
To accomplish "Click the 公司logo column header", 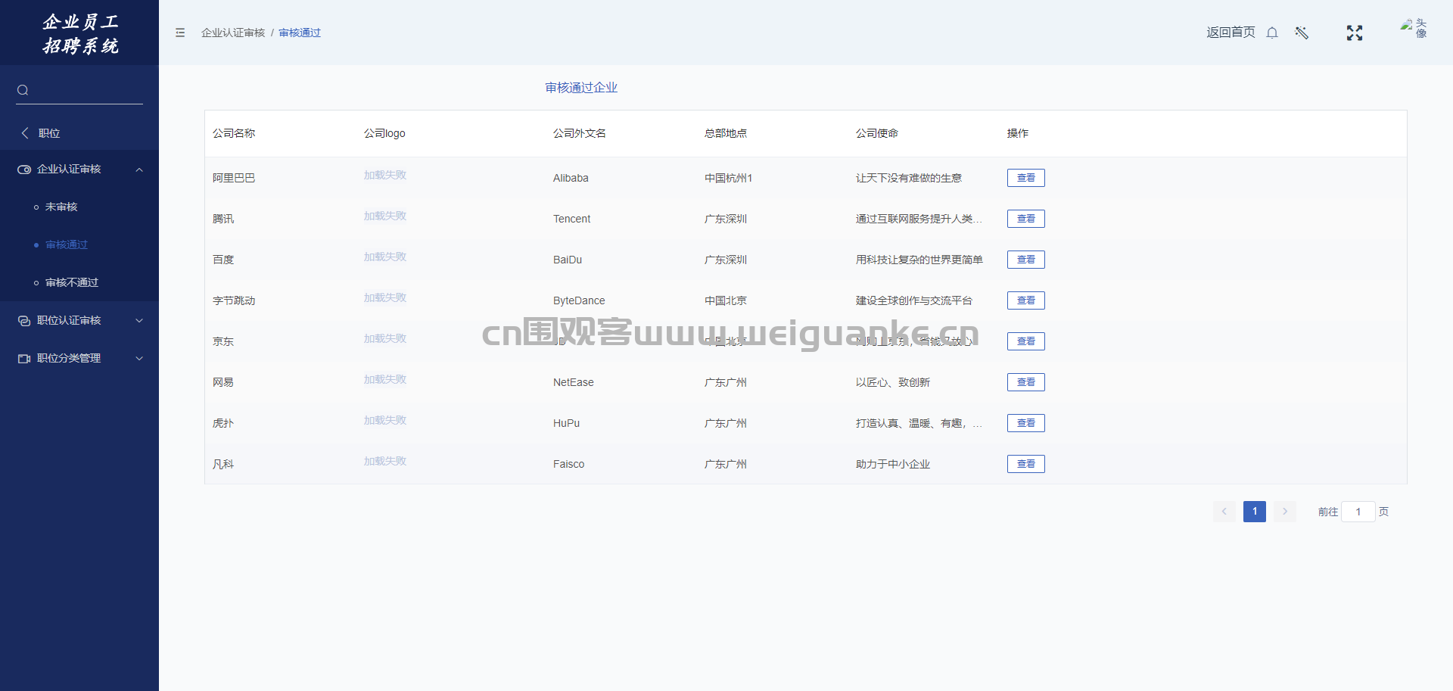I will pyautogui.click(x=384, y=133).
